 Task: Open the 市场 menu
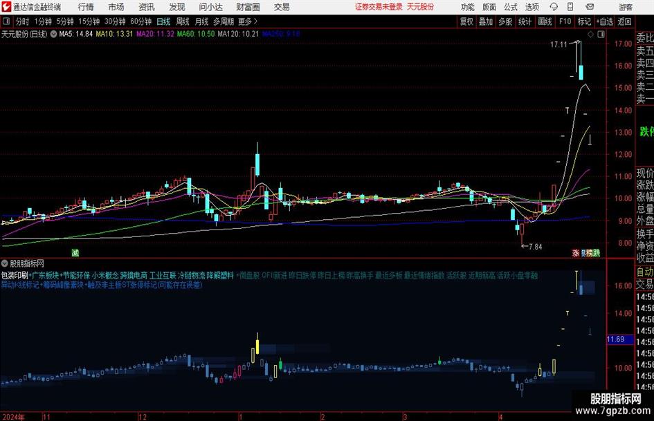116,7
